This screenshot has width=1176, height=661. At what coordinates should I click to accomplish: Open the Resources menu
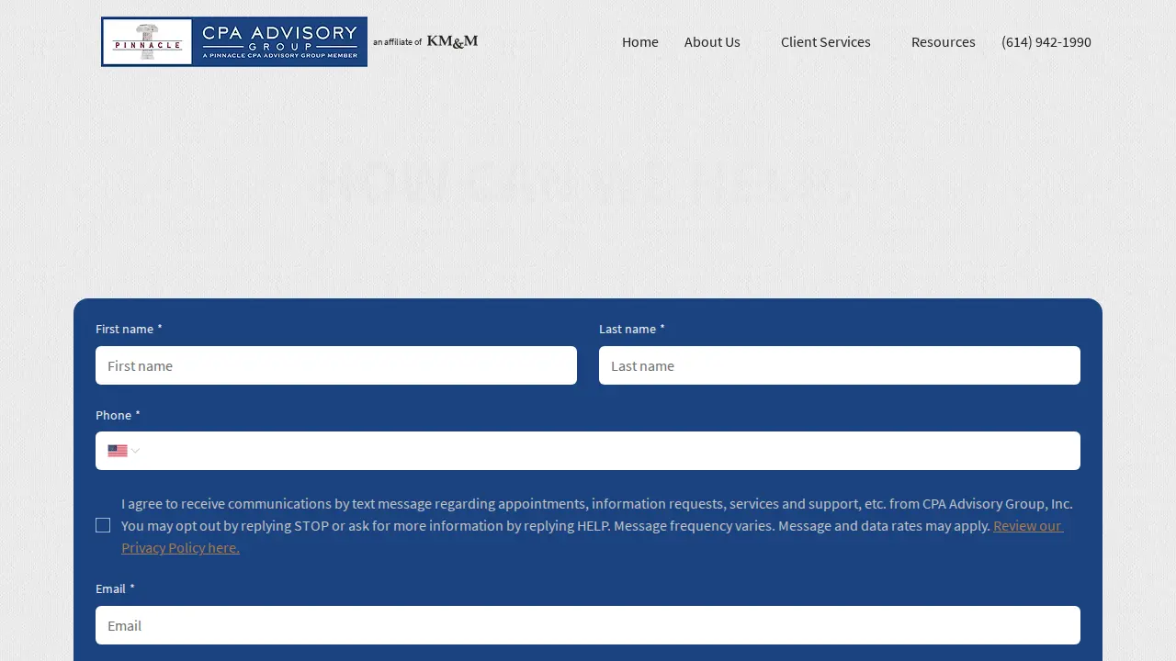944,41
